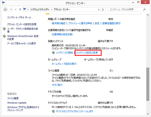The image size is (151, 117).
Task: Click メンテナンス設定の変更 link
Action: click(x=87, y=52)
